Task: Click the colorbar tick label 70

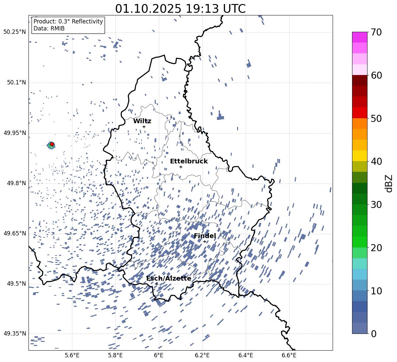Action: [376, 32]
